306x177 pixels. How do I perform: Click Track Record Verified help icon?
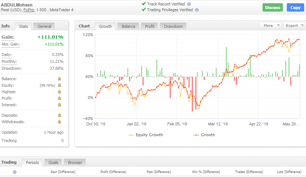[x=189, y=4]
